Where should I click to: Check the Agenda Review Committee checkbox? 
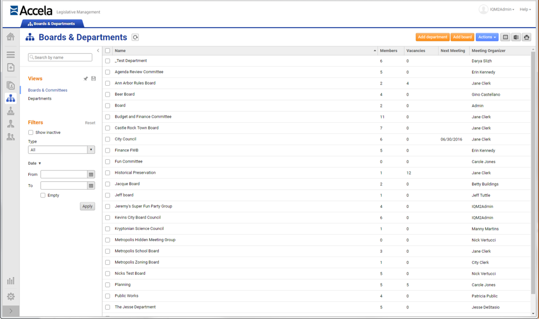[x=107, y=72]
